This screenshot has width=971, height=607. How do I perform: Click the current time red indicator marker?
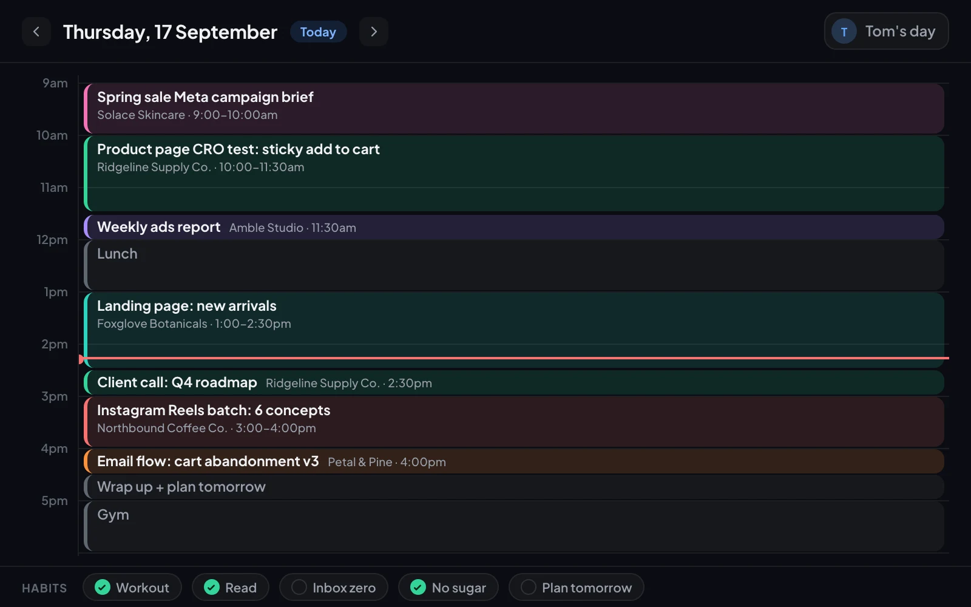82,359
